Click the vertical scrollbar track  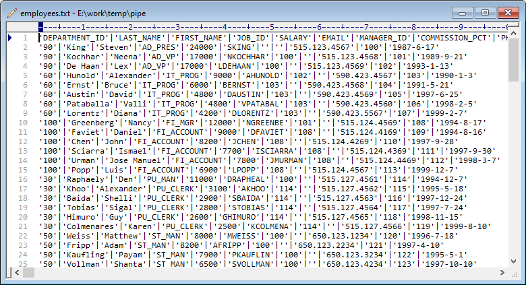point(514,168)
